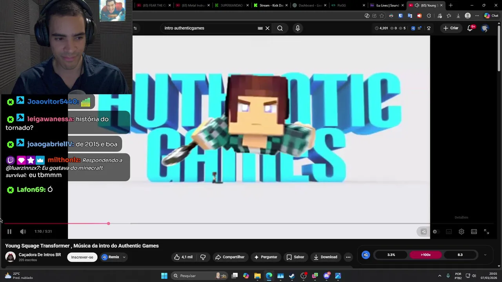Open the YouTube account avatar menu
The height and width of the screenshot is (282, 502).
pos(485,28)
